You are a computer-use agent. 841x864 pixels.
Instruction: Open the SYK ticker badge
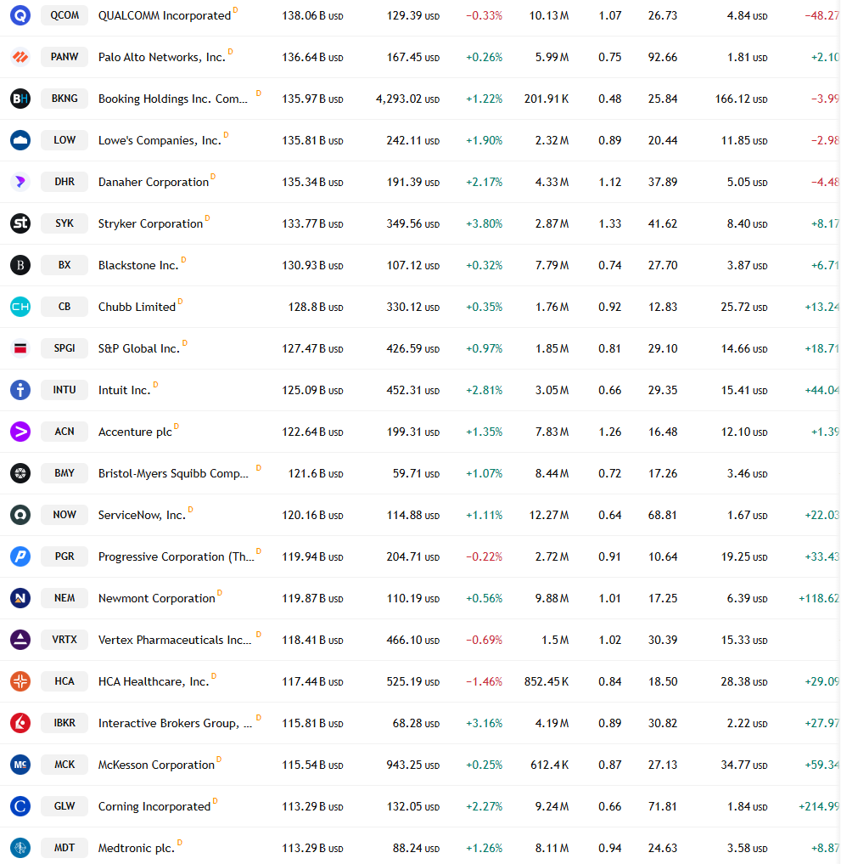[64, 223]
